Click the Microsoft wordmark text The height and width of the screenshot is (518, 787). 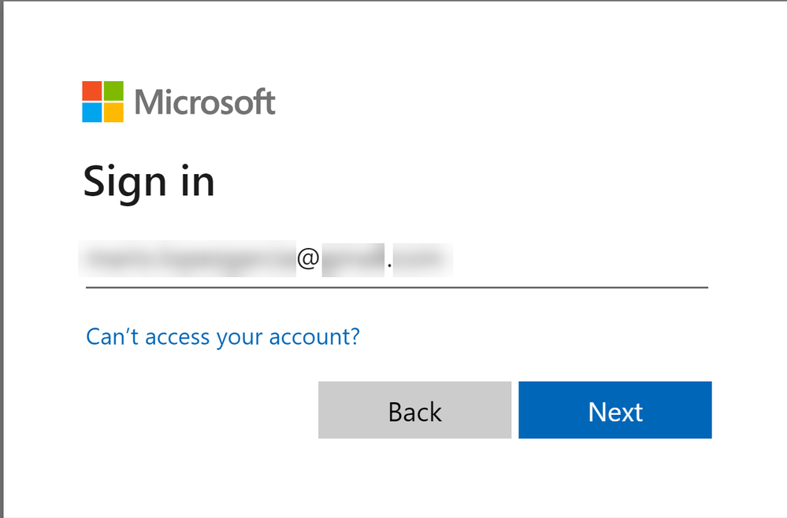[205, 102]
